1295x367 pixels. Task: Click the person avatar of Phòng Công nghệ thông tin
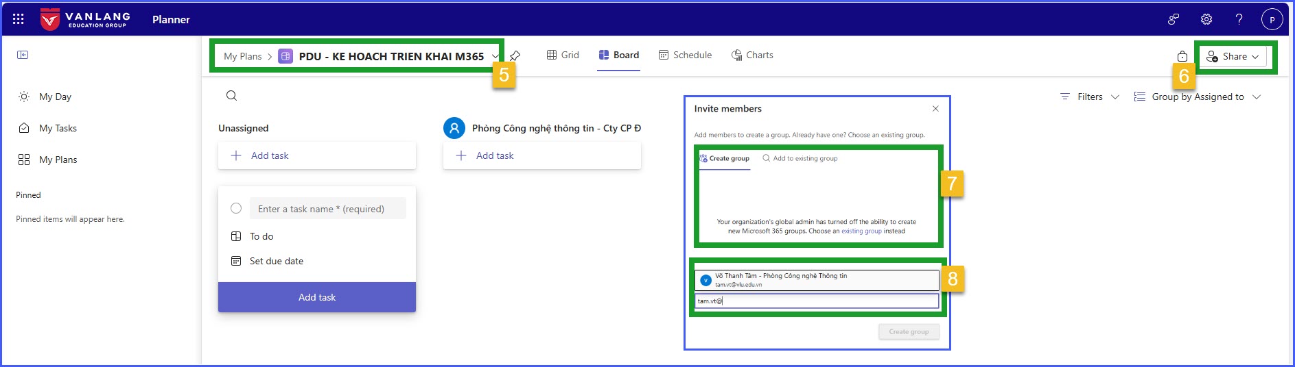click(x=454, y=128)
